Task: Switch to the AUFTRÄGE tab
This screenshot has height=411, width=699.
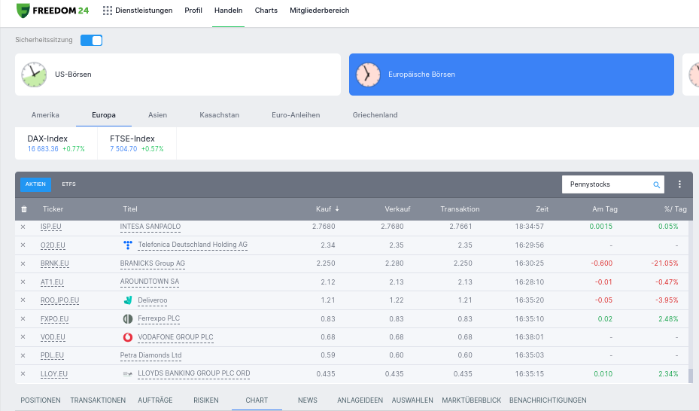Action: pyautogui.click(x=155, y=400)
